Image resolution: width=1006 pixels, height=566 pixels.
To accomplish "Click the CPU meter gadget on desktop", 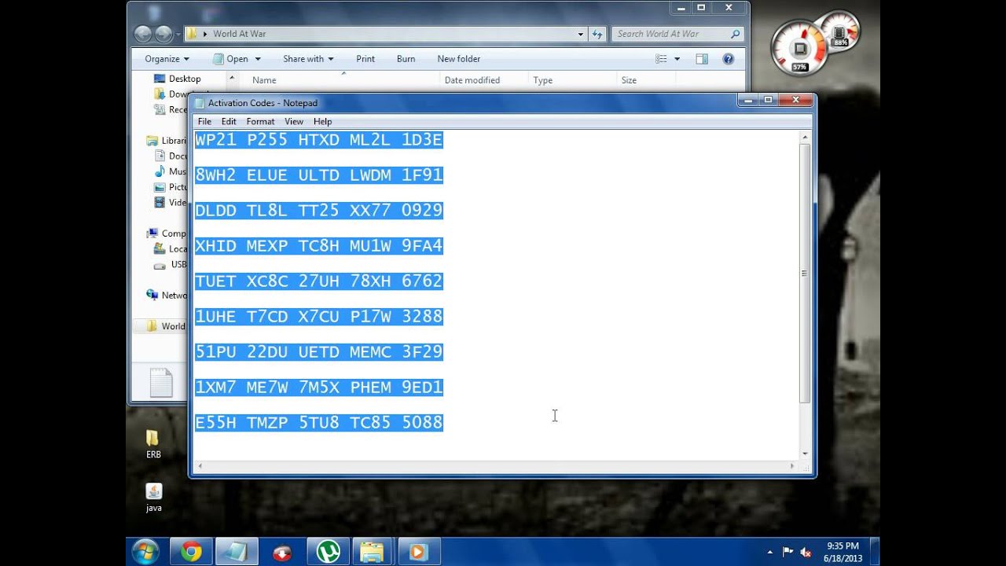I will pyautogui.click(x=800, y=48).
